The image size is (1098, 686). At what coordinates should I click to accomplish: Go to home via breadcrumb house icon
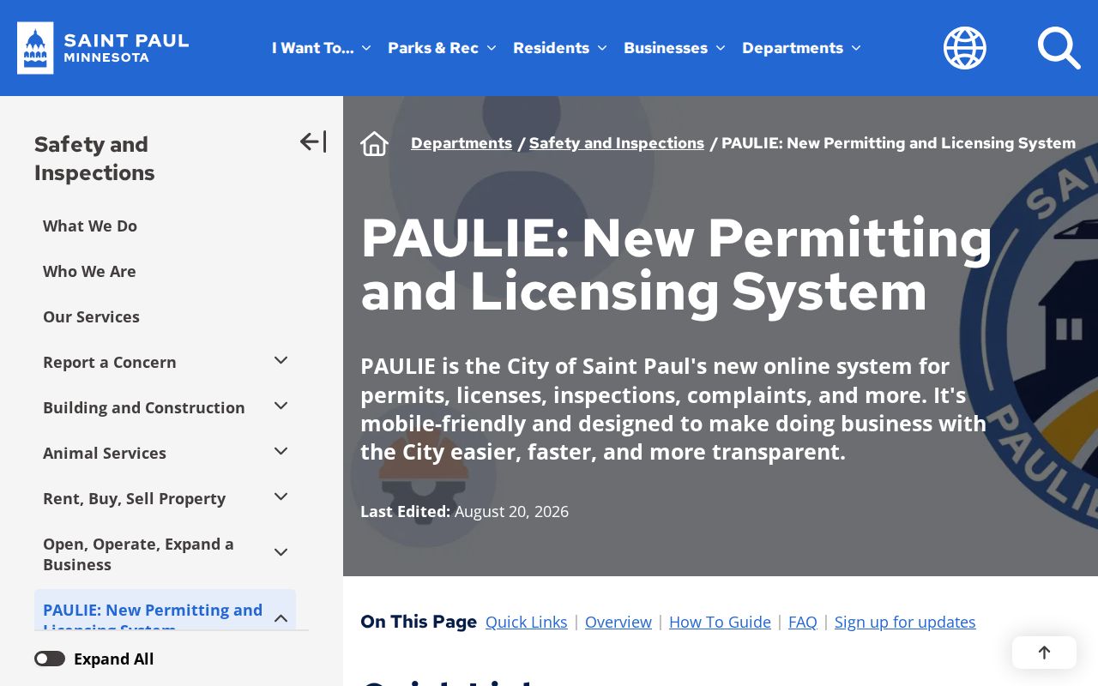[x=375, y=143]
